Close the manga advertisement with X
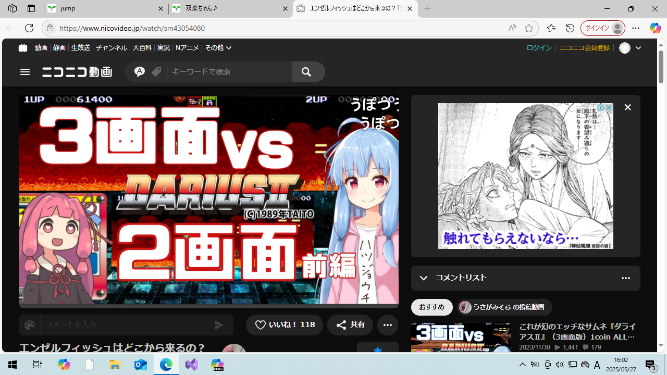The width and height of the screenshot is (667, 375). click(628, 107)
